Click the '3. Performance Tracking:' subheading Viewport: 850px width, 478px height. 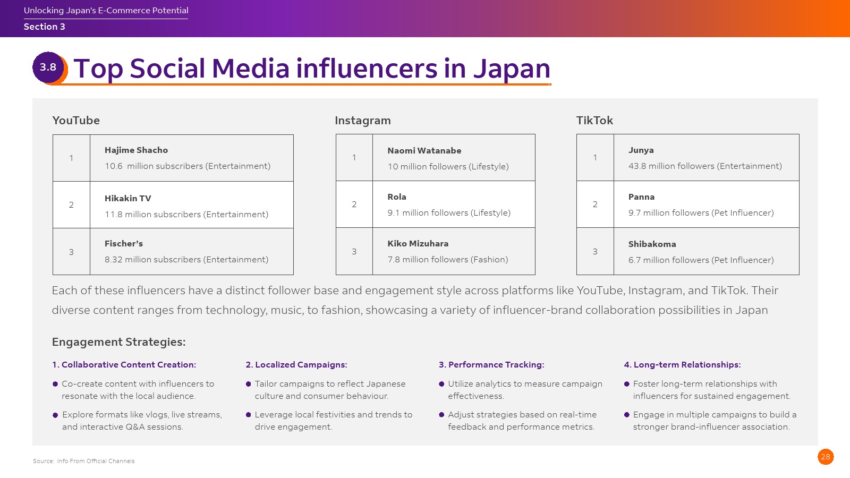tap(491, 365)
